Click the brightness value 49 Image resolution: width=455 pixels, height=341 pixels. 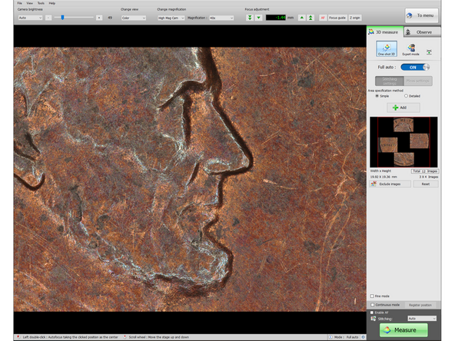(x=110, y=18)
